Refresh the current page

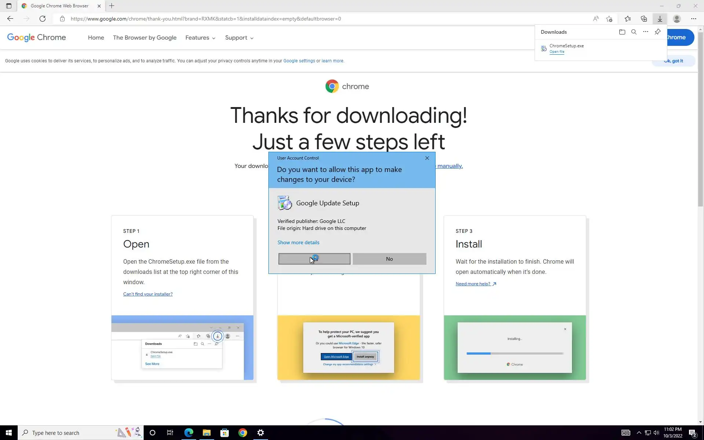[43, 19]
